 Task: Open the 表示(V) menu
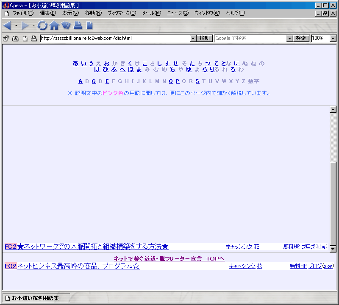click(x=70, y=13)
